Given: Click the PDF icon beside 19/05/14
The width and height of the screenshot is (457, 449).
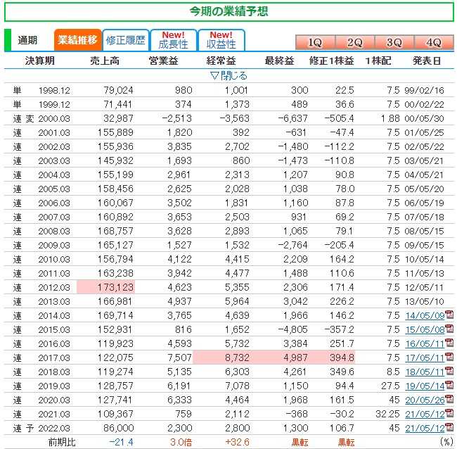Looking at the screenshot, I should tap(449, 386).
